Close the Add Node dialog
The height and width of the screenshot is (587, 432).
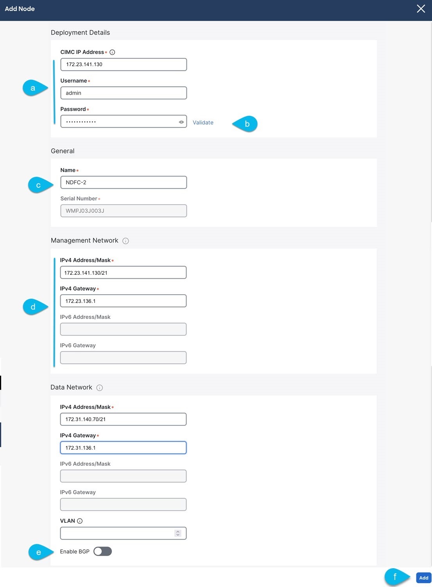[421, 9]
